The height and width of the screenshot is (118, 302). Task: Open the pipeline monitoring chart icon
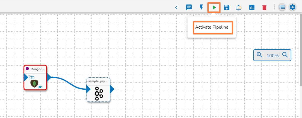pyautogui.click(x=252, y=8)
